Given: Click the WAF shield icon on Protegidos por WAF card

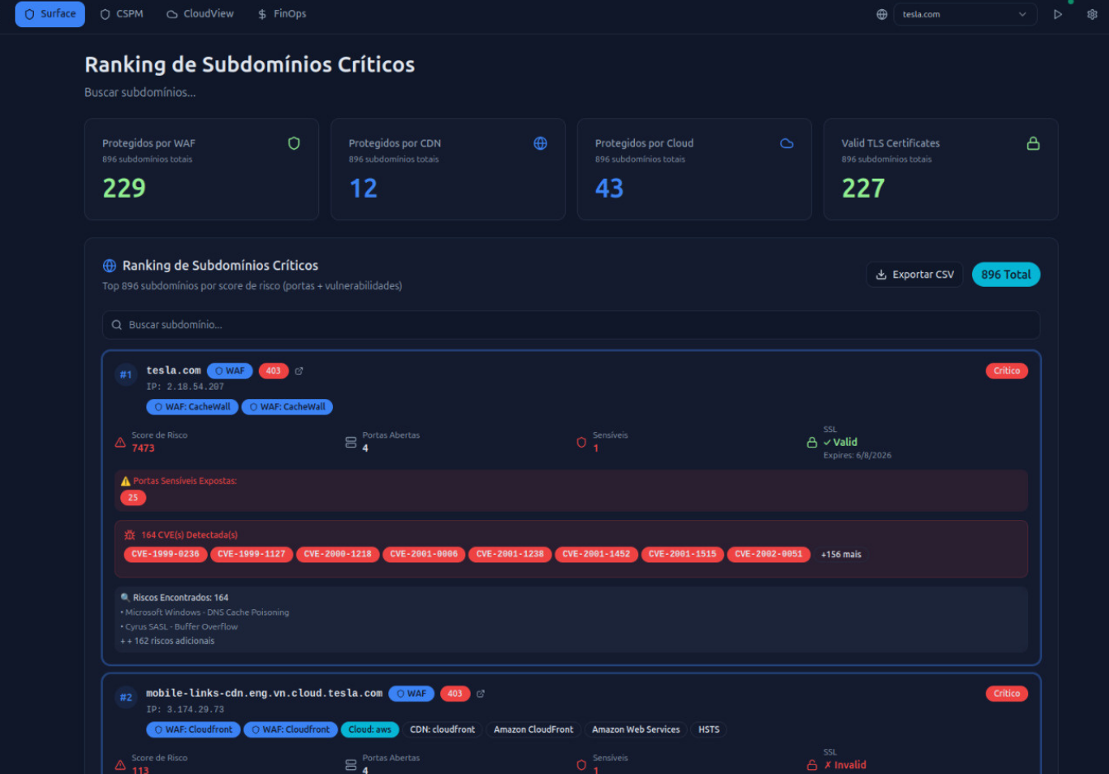Looking at the screenshot, I should tap(294, 143).
